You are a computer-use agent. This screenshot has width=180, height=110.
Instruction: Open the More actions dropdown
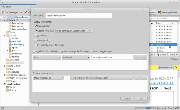tap(174, 55)
